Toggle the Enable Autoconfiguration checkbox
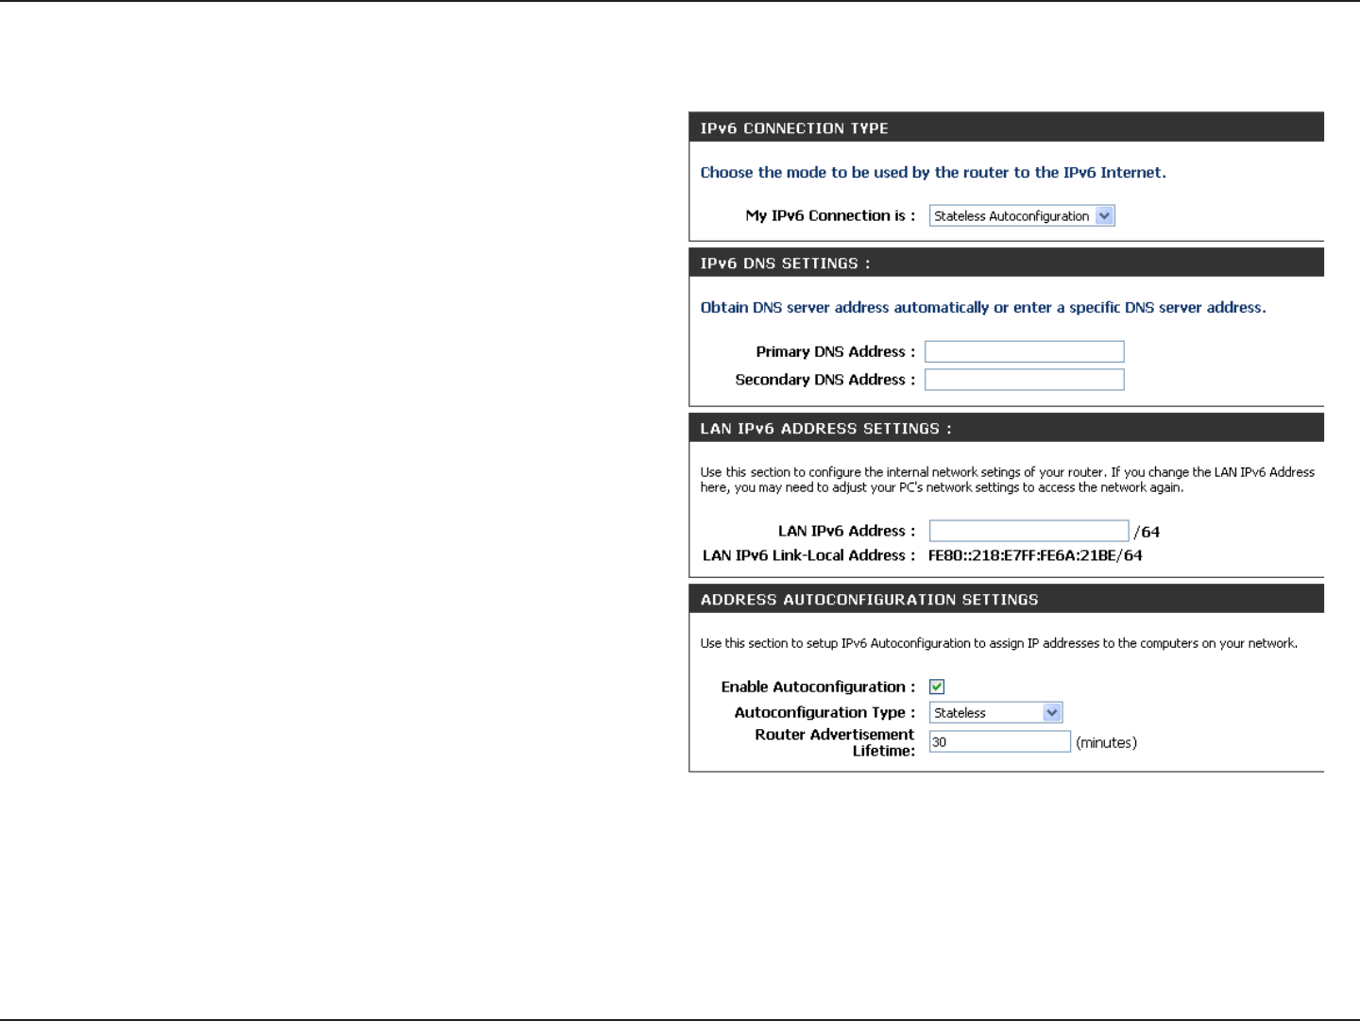Screen dimensions: 1360x1021 (x=937, y=687)
